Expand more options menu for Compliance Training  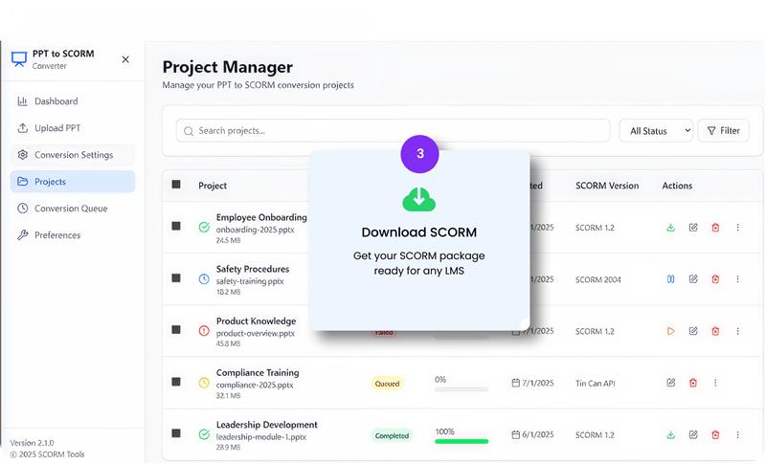pos(715,383)
